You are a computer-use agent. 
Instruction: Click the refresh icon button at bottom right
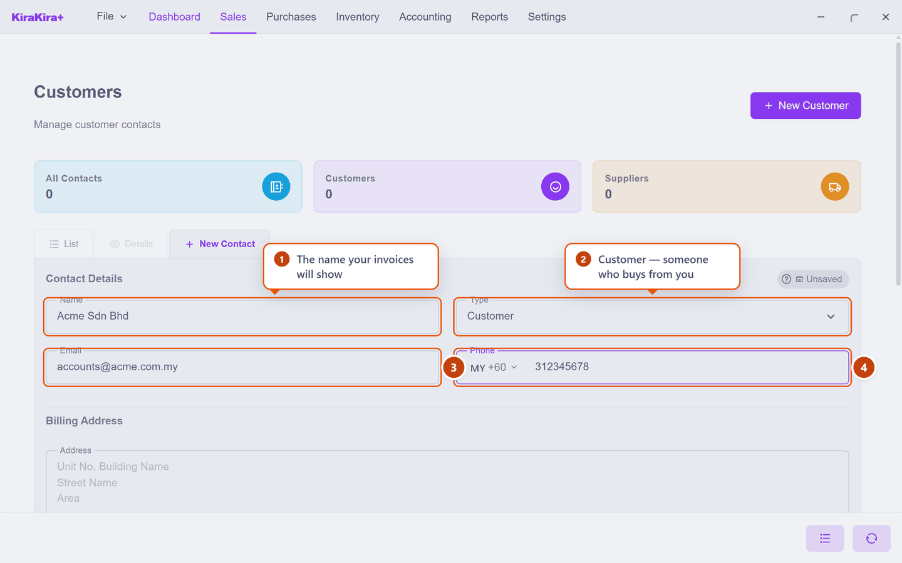tap(871, 538)
